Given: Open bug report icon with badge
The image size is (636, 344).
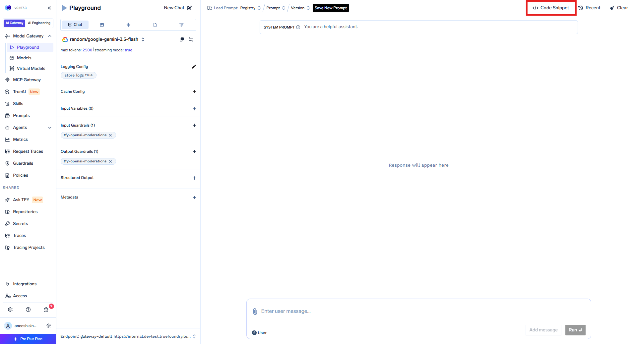Looking at the screenshot, I should [x=46, y=310].
